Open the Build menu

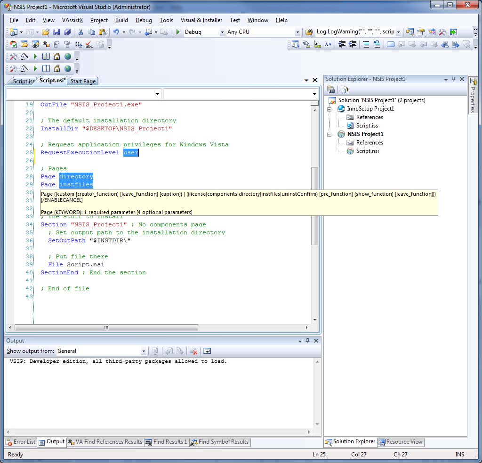coord(121,20)
